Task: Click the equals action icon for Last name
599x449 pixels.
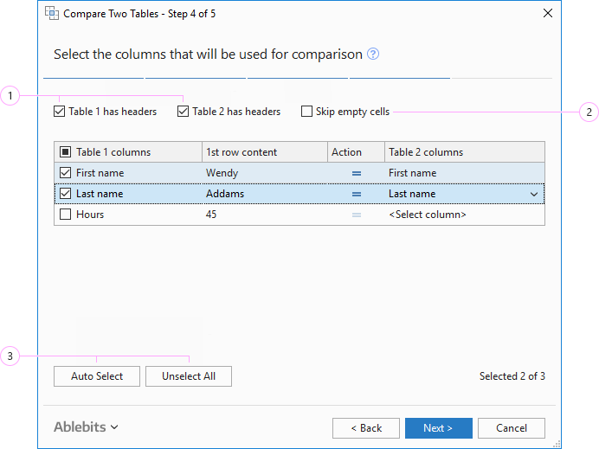Action: click(x=356, y=194)
